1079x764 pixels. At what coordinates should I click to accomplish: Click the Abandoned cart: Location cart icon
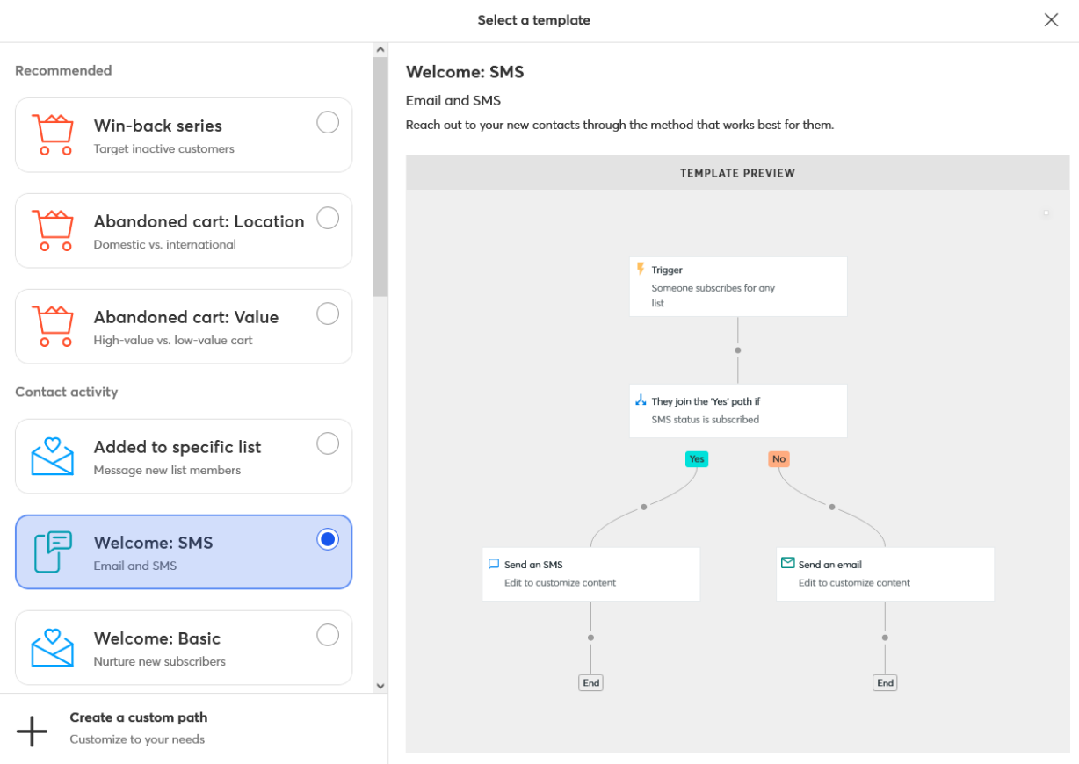point(53,230)
